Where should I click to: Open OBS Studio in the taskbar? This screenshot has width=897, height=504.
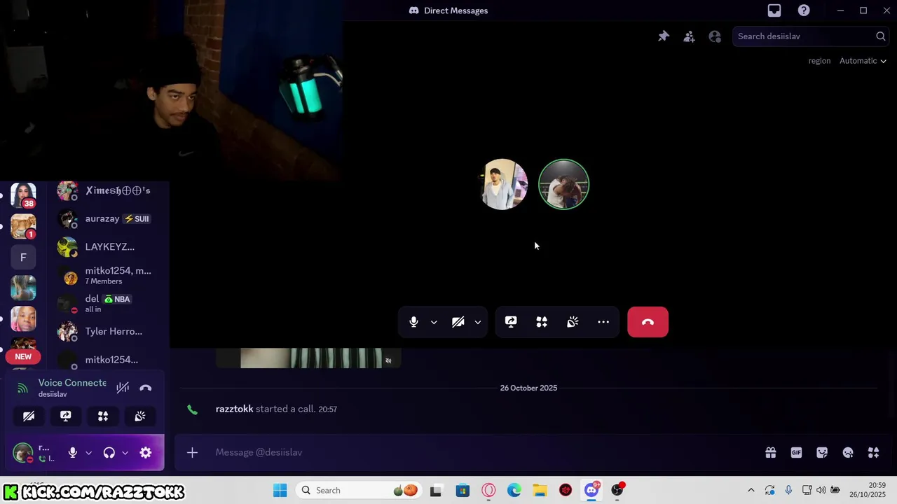coord(617,490)
